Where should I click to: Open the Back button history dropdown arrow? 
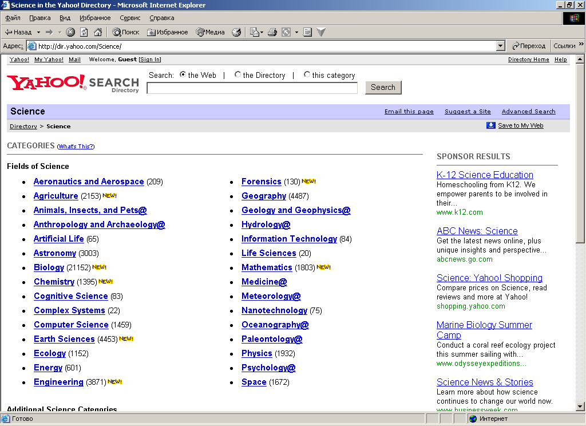pos(38,32)
